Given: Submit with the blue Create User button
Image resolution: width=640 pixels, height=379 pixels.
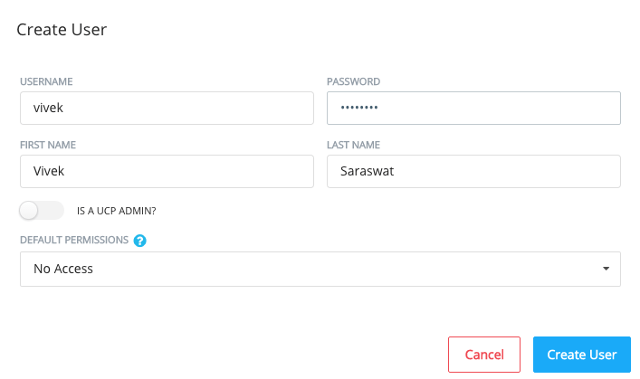Looking at the screenshot, I should click(582, 355).
